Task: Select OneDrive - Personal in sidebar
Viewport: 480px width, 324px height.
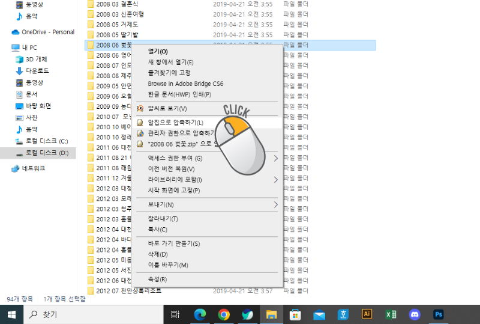Action: coord(48,32)
